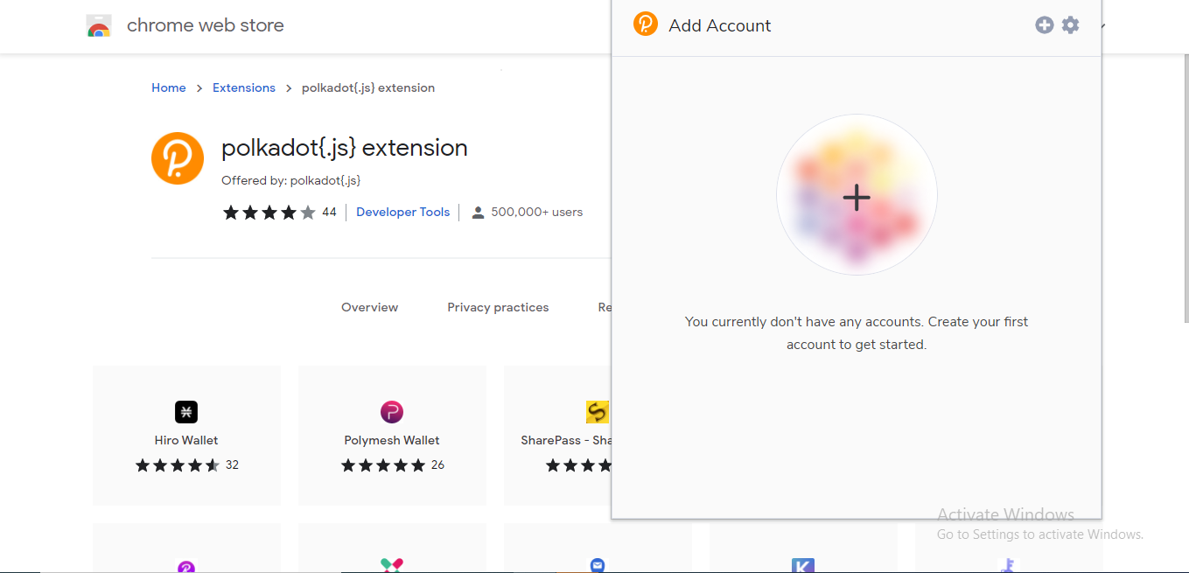Click the users count person icon
Image resolution: width=1189 pixels, height=573 pixels.
tap(479, 212)
